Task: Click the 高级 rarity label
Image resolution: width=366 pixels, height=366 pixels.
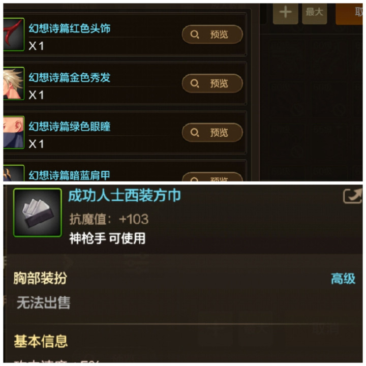Action: 343,279
